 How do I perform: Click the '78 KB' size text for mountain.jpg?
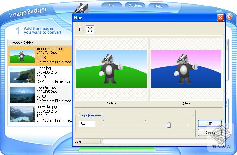coord(41,96)
